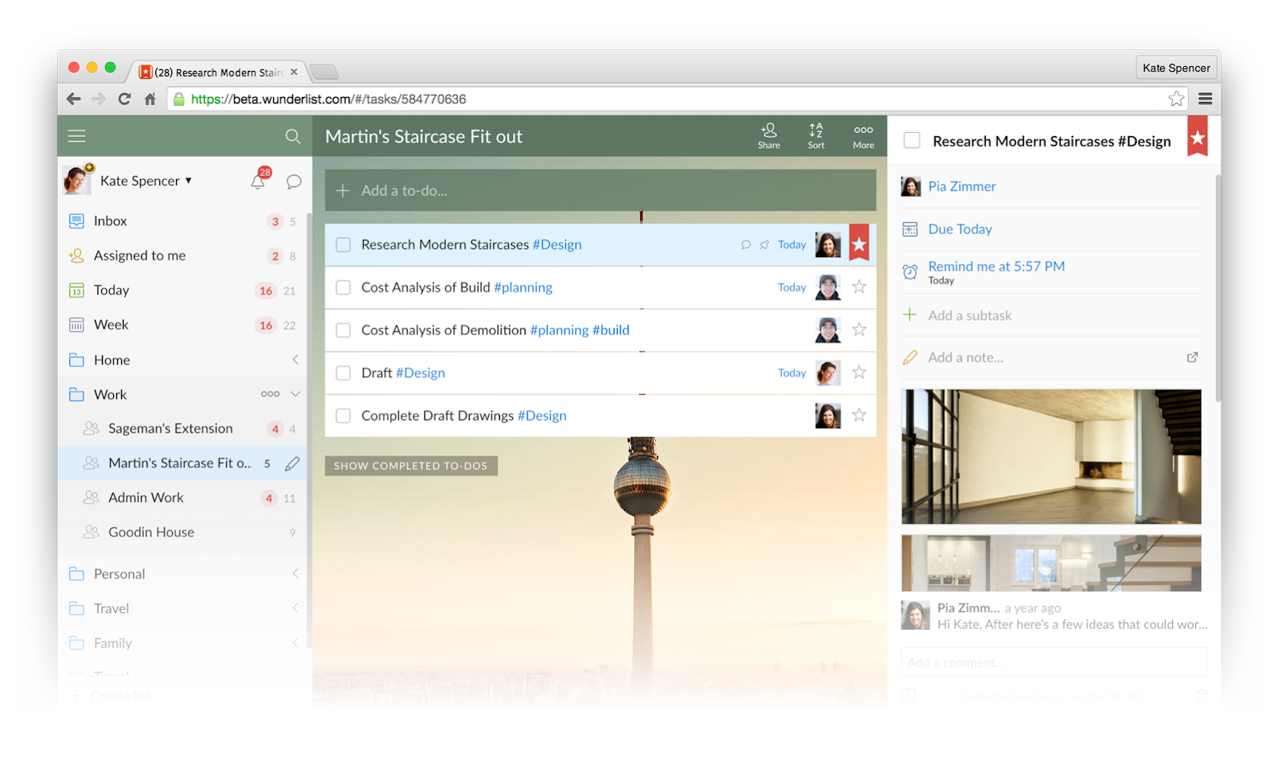
Task: Click the hamburger menu icon
Action: 76,136
